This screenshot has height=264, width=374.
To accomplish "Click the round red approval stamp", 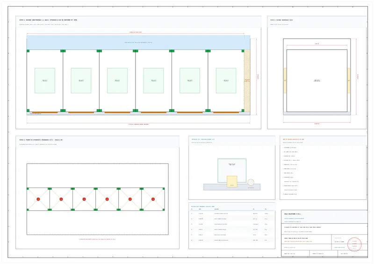I will 354,244.
